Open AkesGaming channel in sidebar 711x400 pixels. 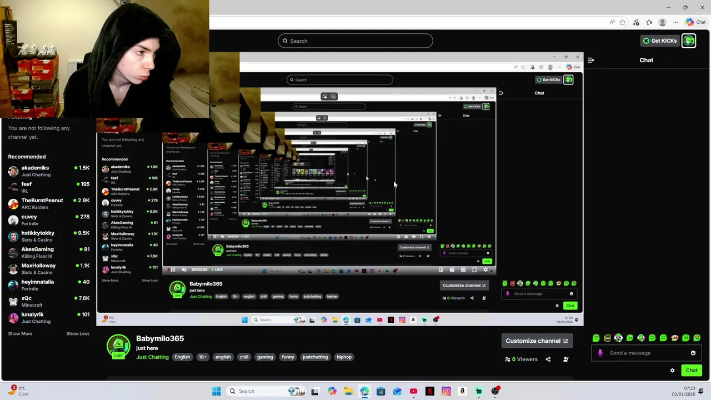[48, 252]
